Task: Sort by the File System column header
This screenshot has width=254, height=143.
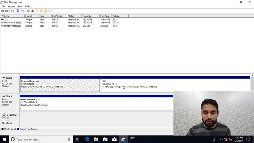Action: click(59, 16)
